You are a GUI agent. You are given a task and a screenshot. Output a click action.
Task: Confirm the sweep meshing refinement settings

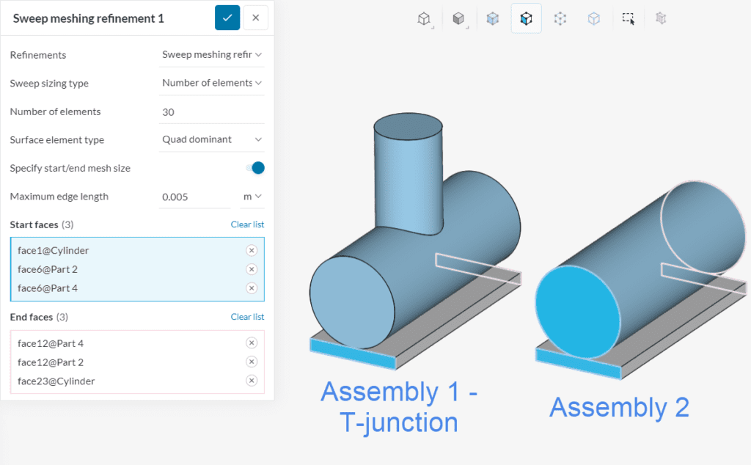(x=227, y=17)
